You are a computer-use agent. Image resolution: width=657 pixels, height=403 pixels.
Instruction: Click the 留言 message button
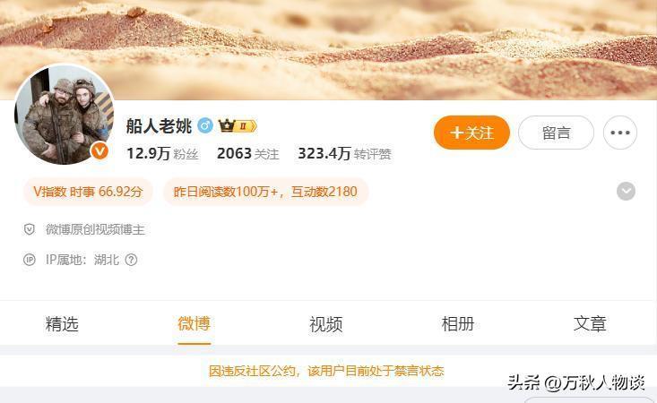pos(556,133)
